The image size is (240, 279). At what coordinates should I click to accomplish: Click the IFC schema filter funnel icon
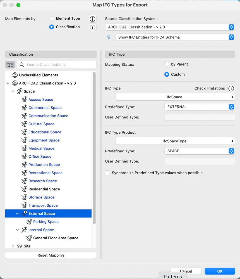coord(109,37)
